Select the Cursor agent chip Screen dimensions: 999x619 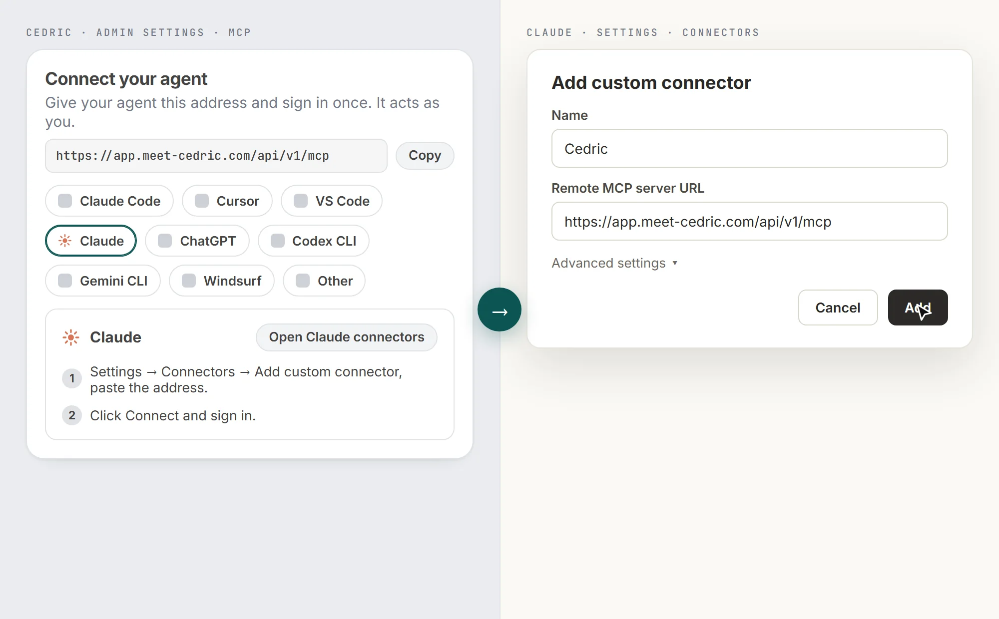click(227, 201)
